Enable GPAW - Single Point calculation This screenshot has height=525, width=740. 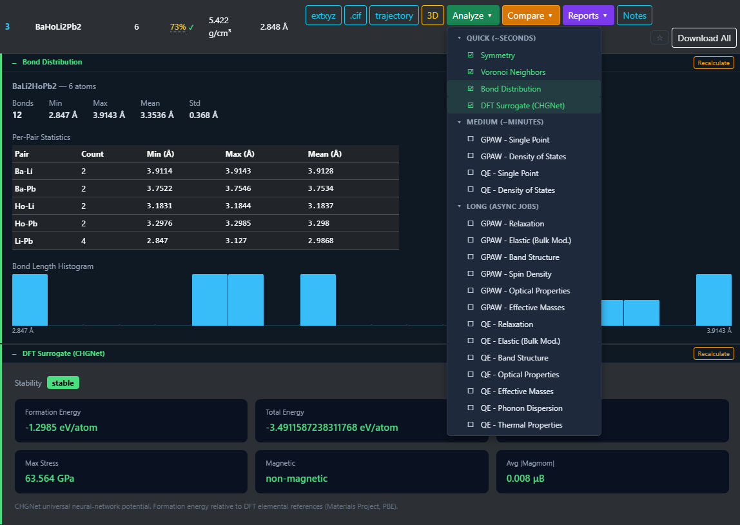[x=471, y=139]
